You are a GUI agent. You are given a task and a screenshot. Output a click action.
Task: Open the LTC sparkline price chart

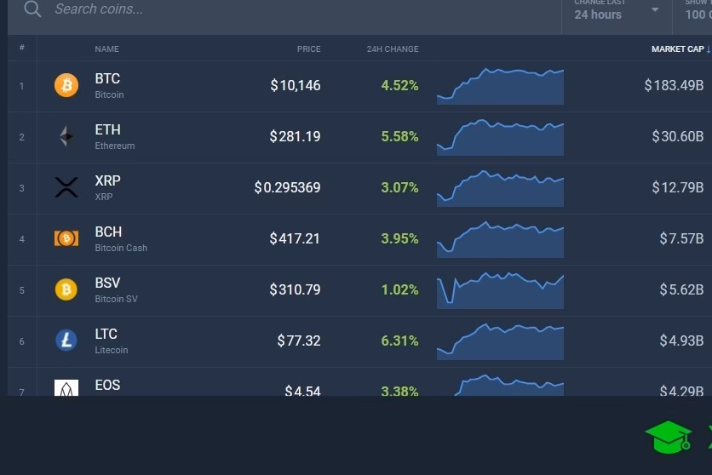click(501, 341)
